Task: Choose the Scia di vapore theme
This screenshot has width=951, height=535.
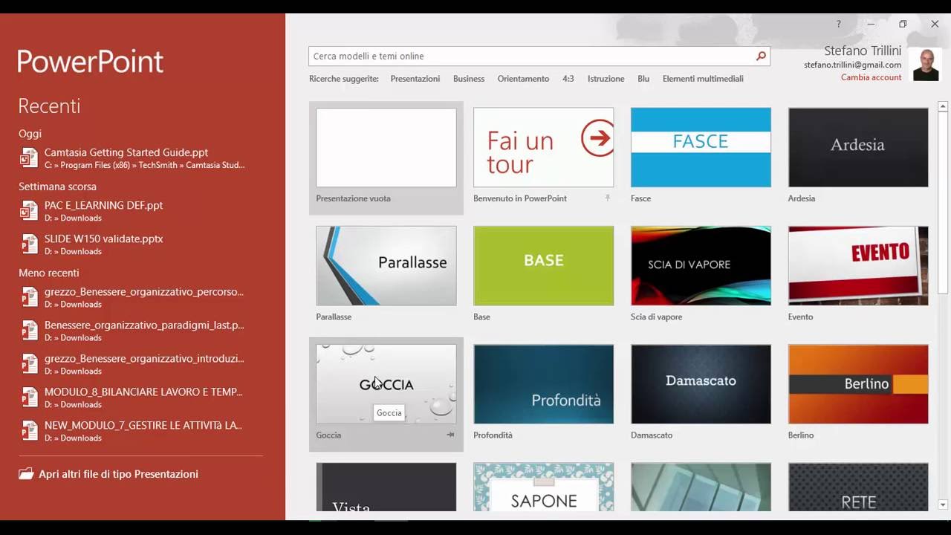Action: click(701, 266)
